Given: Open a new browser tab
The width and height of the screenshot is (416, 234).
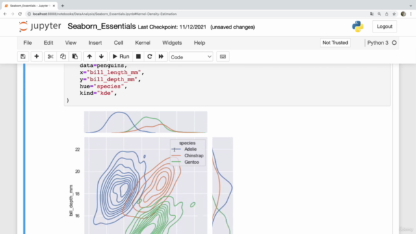Looking at the screenshot, I should tap(62, 6).
